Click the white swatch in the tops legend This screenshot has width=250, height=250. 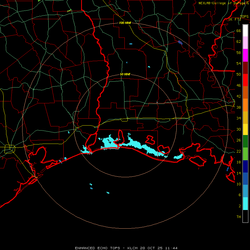[x=245, y=31]
